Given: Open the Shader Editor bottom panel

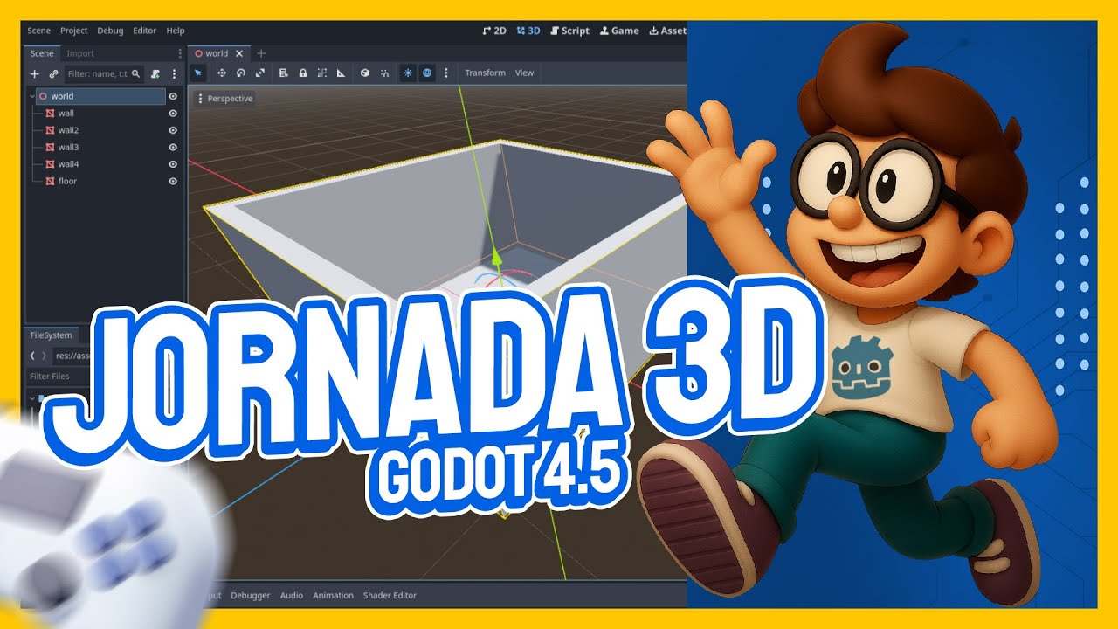Looking at the screenshot, I should pos(390,596).
